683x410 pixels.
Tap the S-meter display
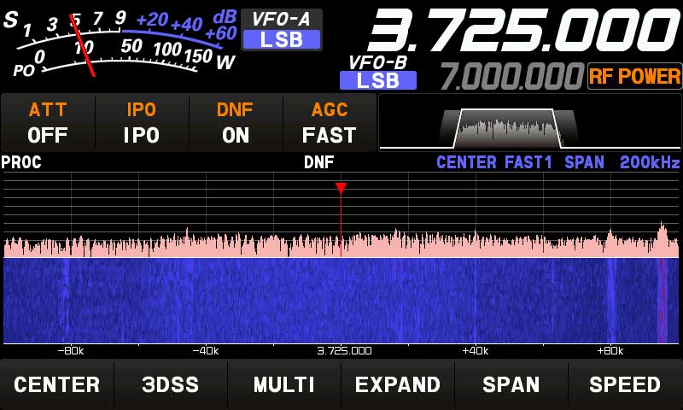coord(120,43)
